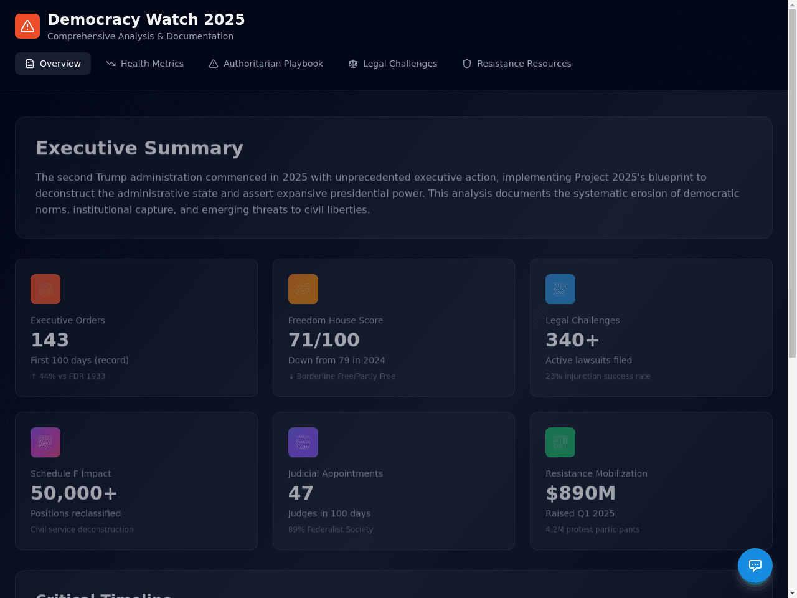Open the blue chat bubble button

pyautogui.click(x=755, y=566)
